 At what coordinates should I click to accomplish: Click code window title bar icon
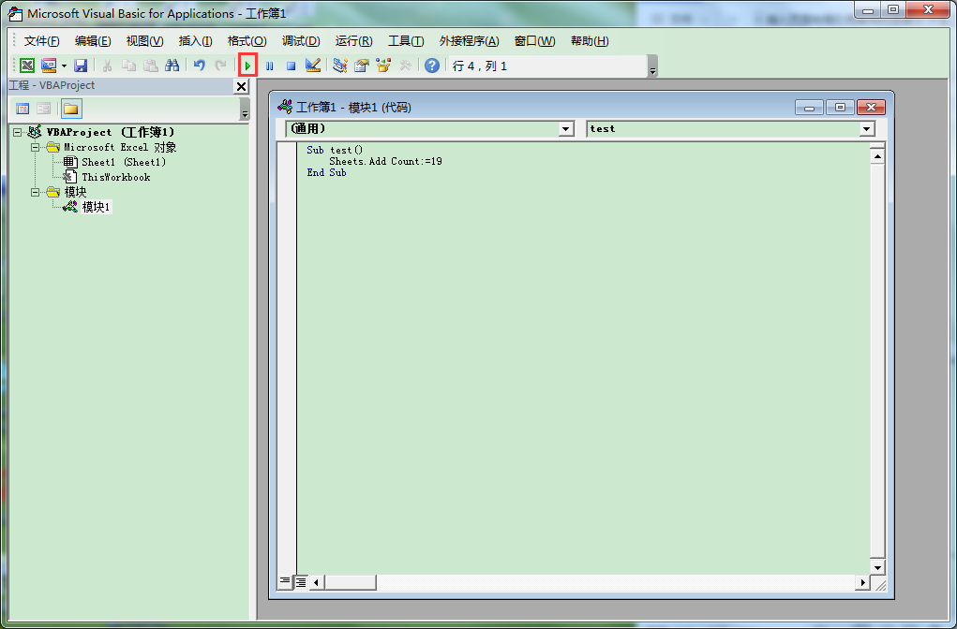(x=284, y=108)
